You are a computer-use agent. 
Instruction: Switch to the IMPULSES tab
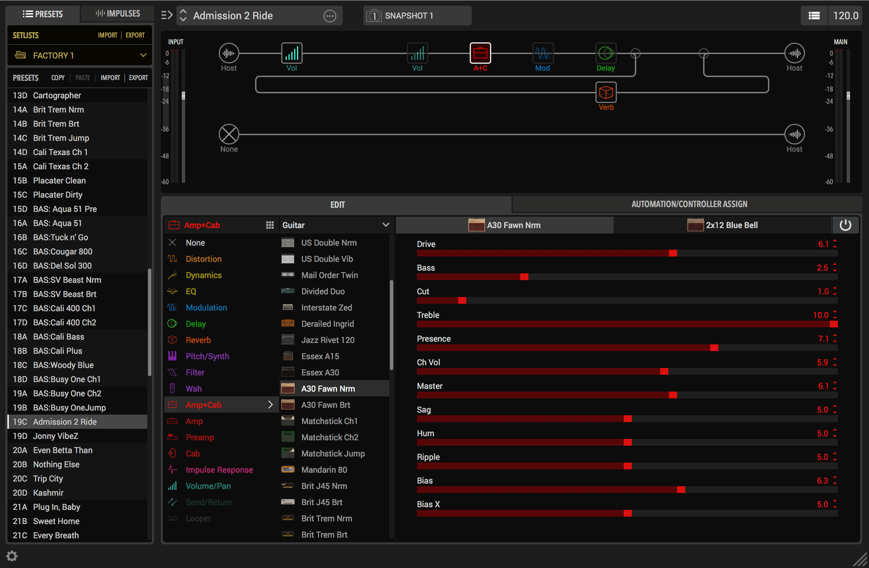coord(118,14)
